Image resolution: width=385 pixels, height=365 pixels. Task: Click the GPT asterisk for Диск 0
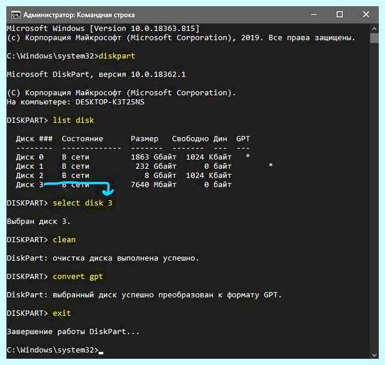[248, 156]
